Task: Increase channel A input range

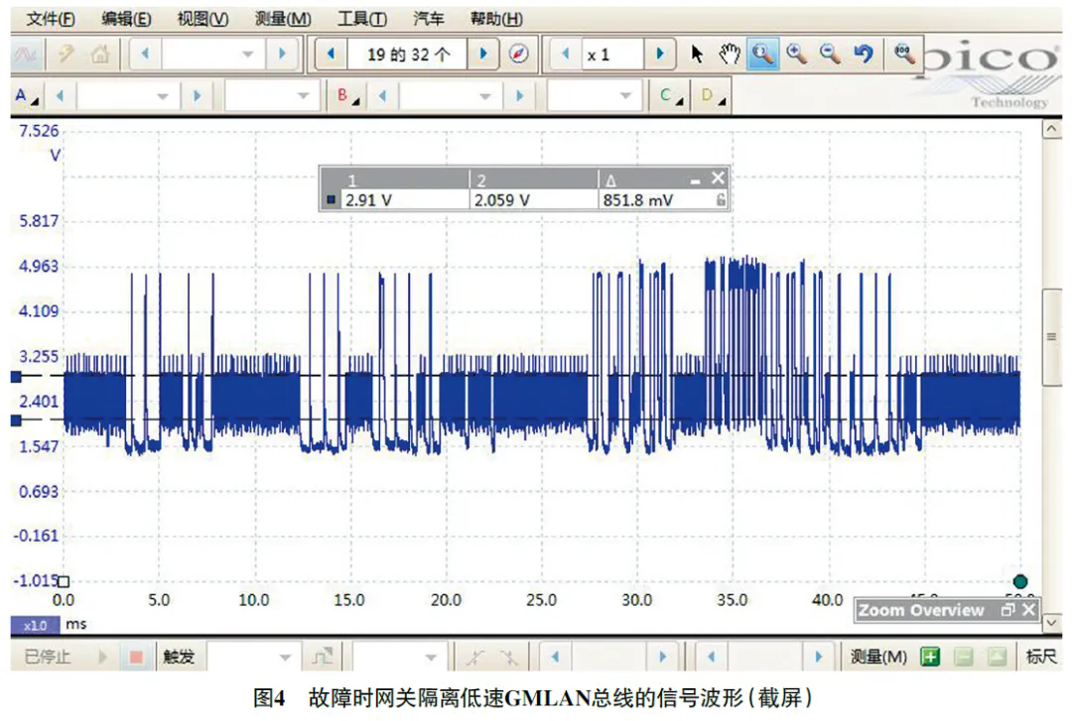Action: click(197, 96)
